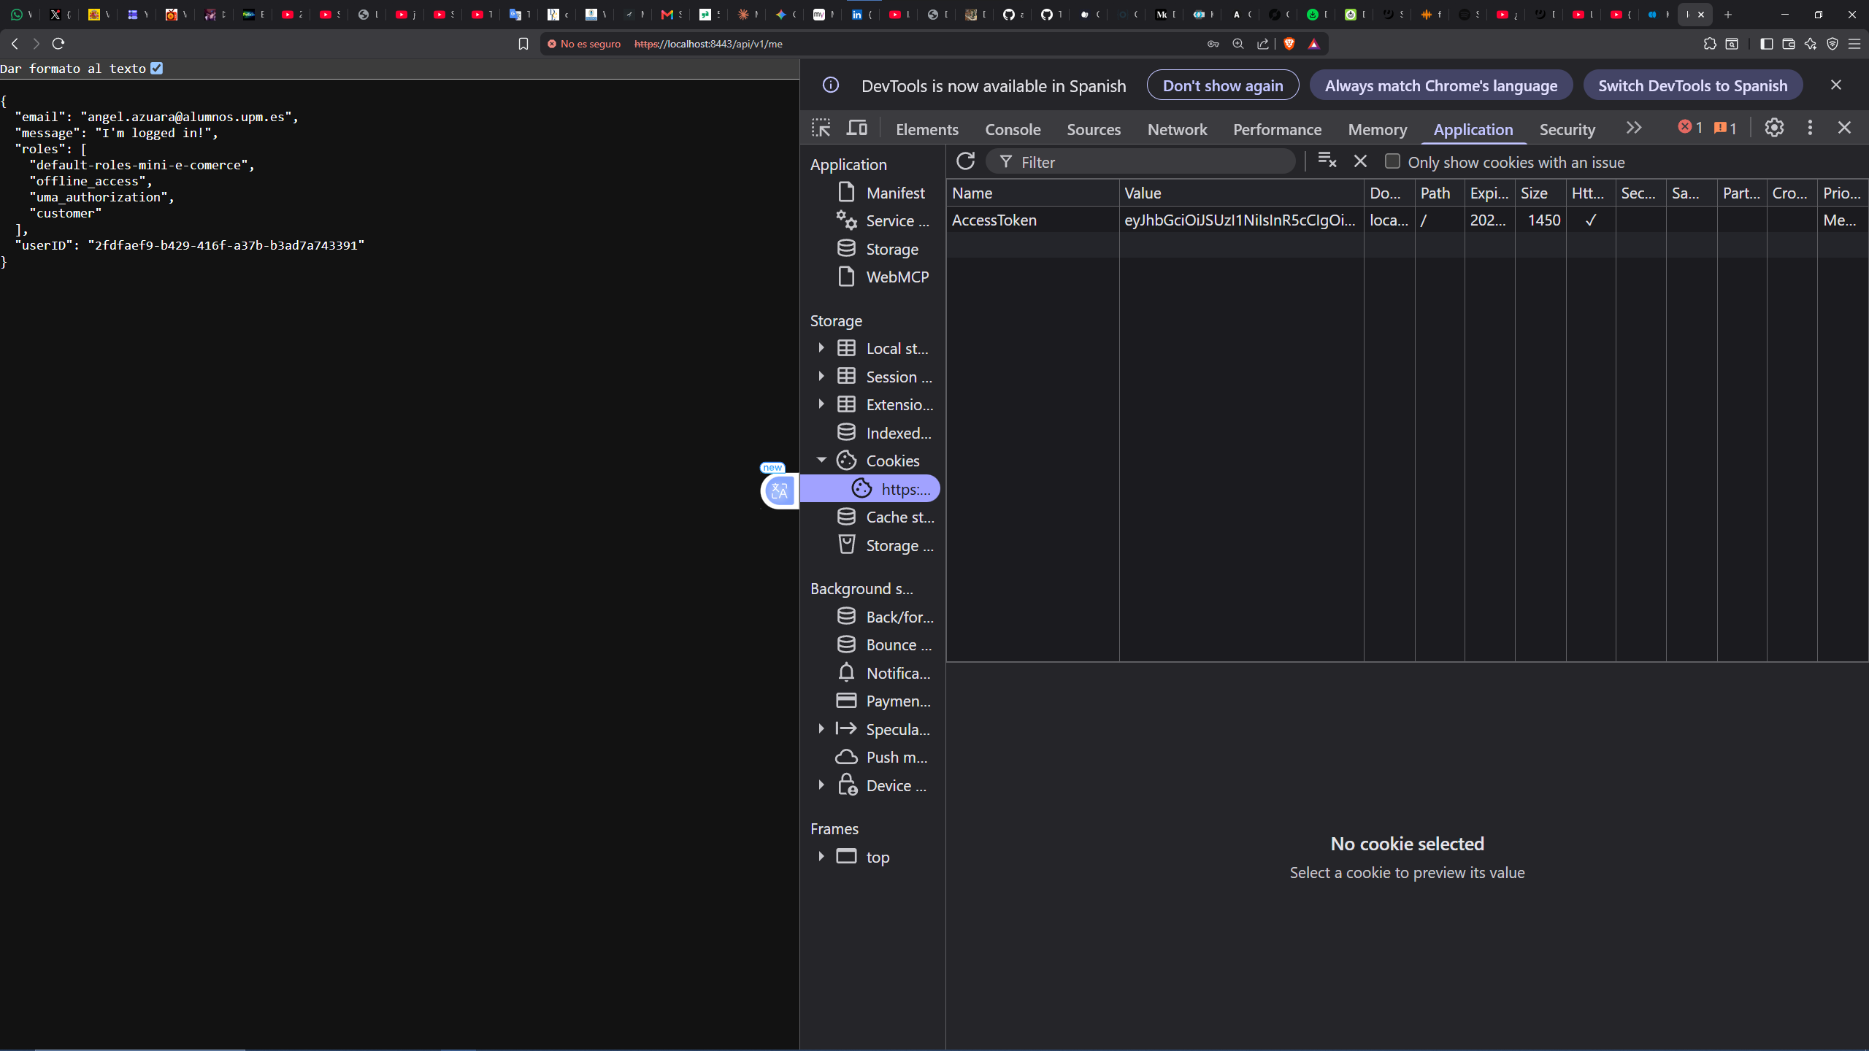Image resolution: width=1869 pixels, height=1051 pixels.
Task: Focus the cookie Filter input field
Action: coord(1141,161)
